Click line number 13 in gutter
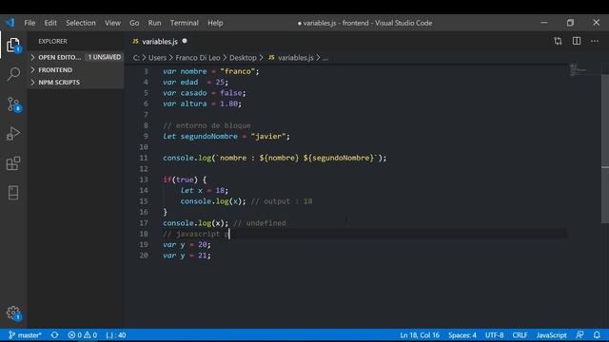609x342 pixels. tap(144, 180)
